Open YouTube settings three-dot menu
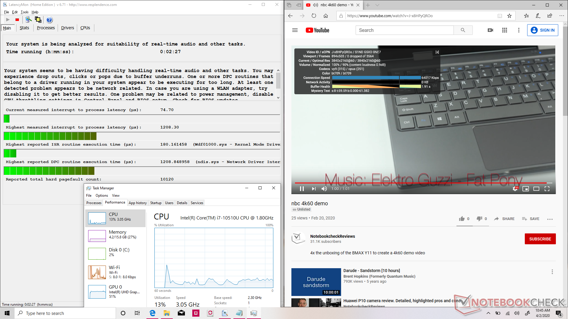The width and height of the screenshot is (568, 319). coord(519,30)
